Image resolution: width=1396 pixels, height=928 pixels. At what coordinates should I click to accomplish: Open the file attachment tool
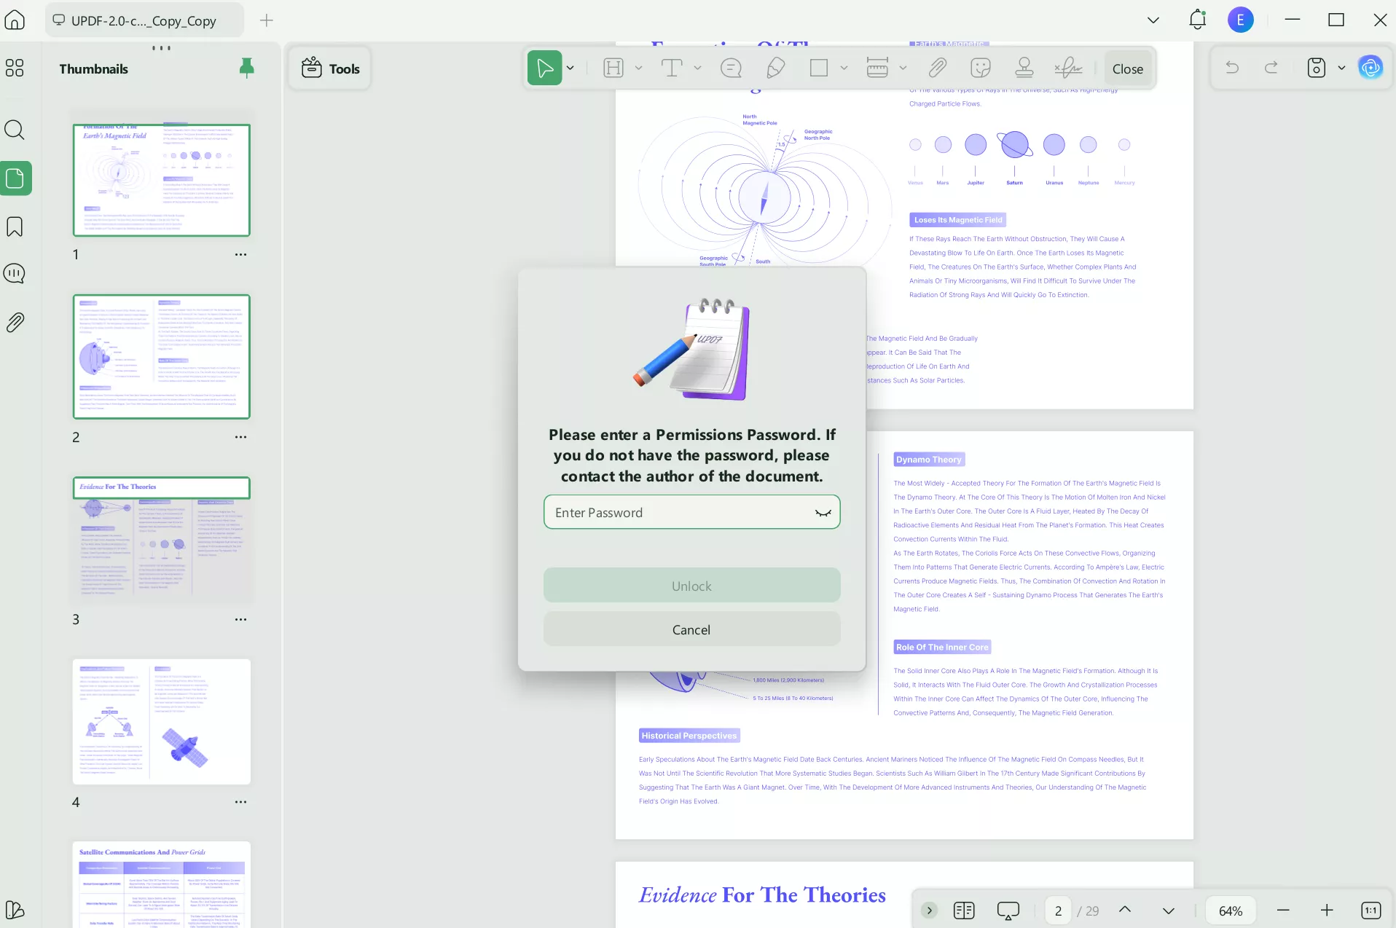click(937, 67)
